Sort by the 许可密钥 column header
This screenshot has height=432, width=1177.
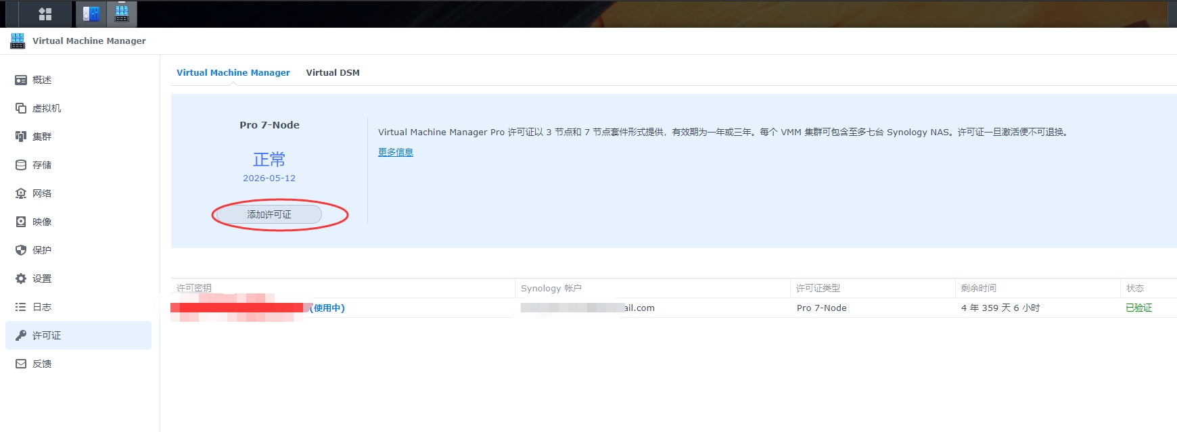click(x=343, y=288)
